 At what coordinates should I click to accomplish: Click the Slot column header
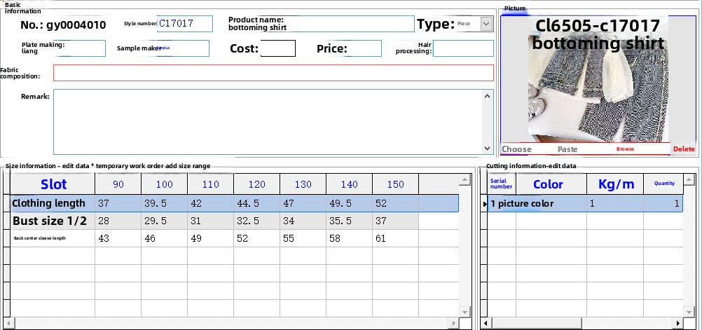53,184
